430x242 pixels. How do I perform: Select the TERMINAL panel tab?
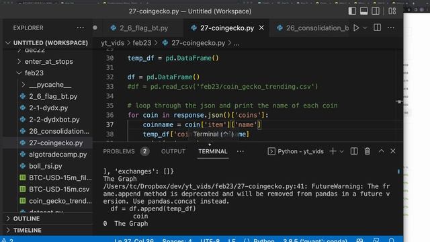(x=213, y=151)
